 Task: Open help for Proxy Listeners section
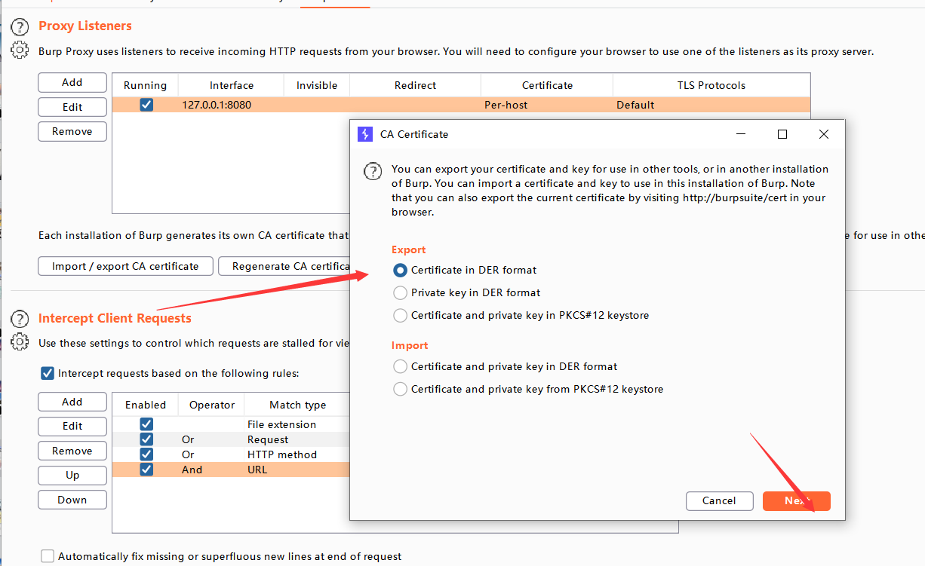(20, 28)
